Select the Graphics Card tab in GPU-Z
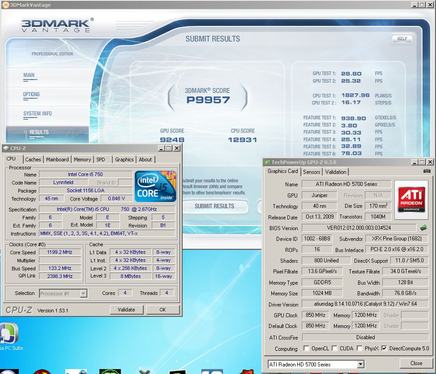This screenshot has height=374, width=436. tap(282, 171)
